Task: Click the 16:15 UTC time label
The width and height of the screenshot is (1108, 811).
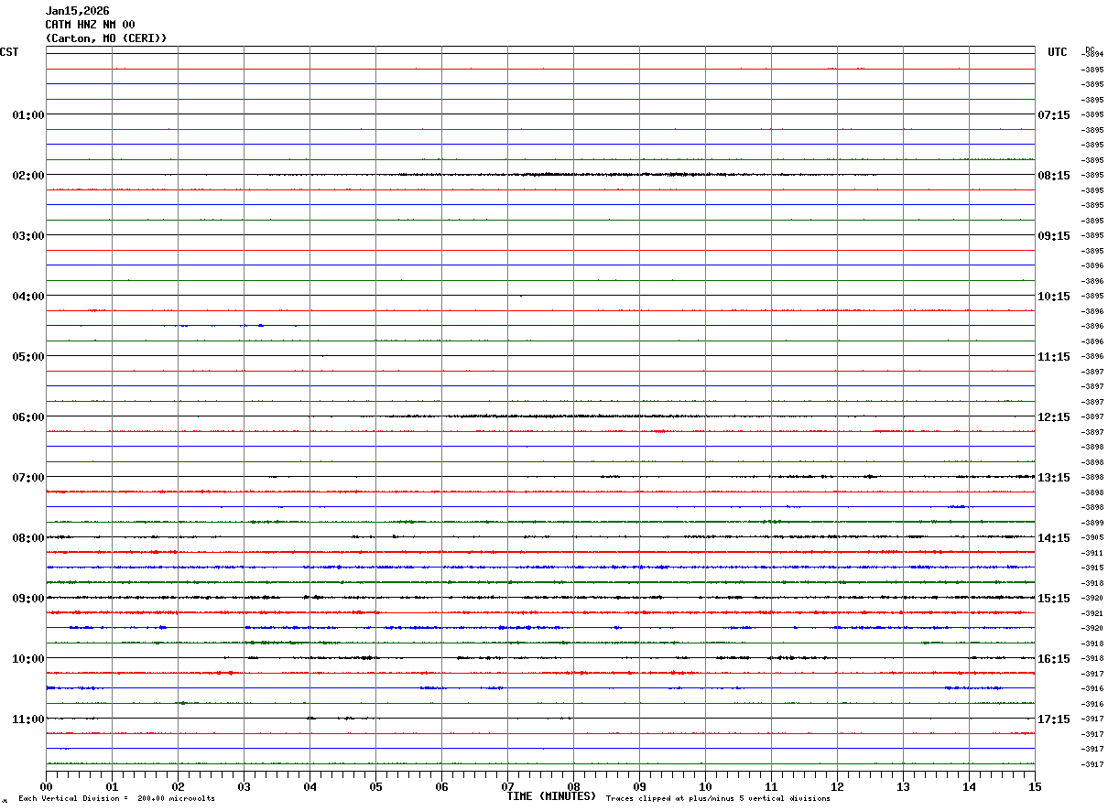Action: pyautogui.click(x=1054, y=659)
